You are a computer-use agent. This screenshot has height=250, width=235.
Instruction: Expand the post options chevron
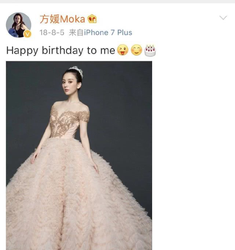click(223, 17)
